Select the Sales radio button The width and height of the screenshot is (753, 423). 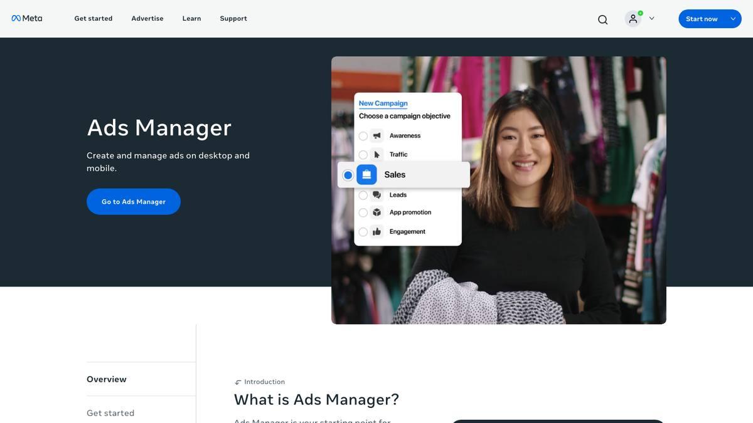tap(348, 175)
